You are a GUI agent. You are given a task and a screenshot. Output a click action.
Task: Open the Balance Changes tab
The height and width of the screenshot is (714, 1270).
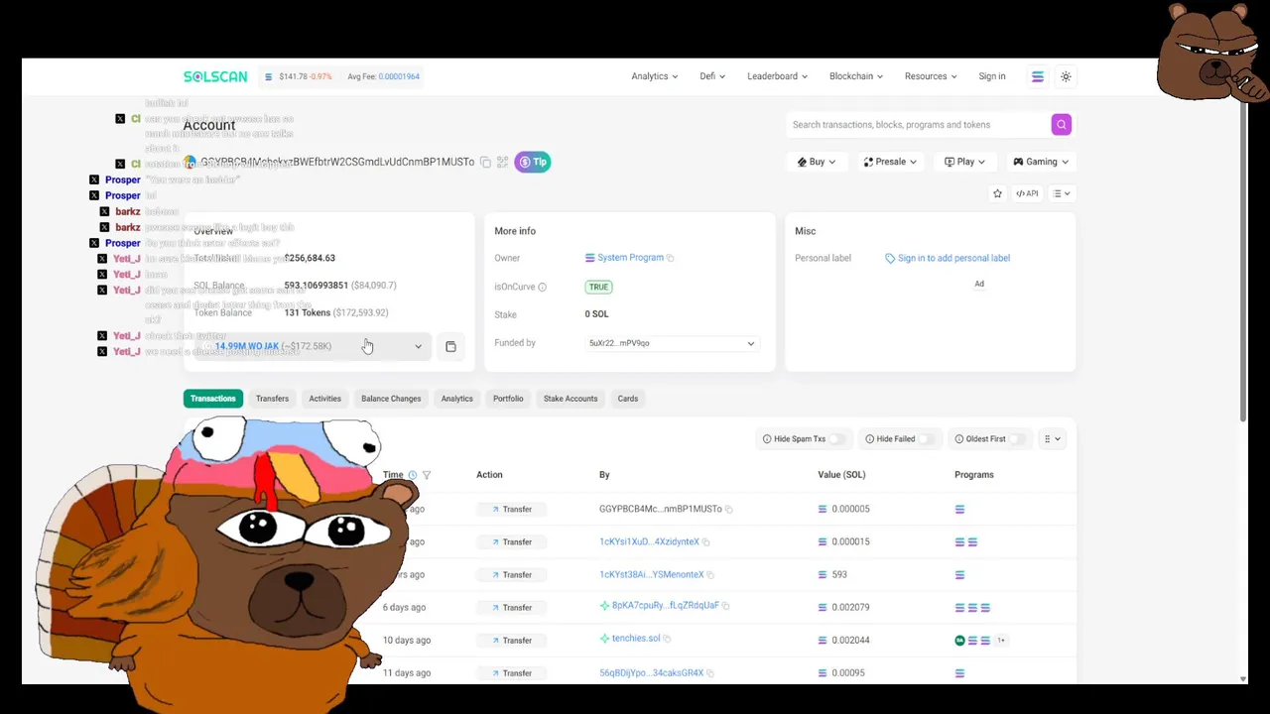391,399
